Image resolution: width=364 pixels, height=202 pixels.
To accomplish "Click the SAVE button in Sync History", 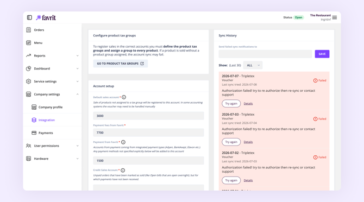I will (x=322, y=54).
